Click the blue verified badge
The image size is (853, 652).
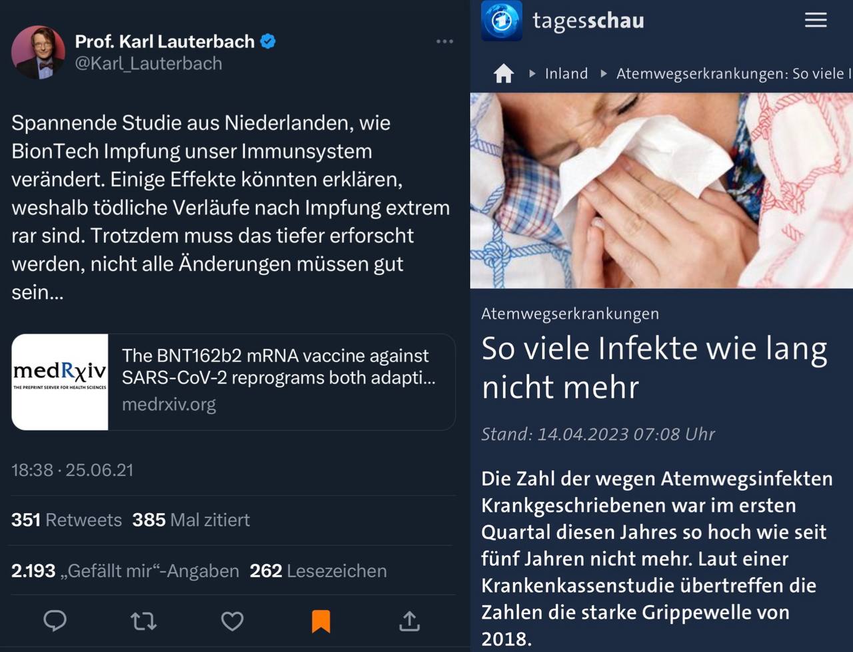pos(268,41)
